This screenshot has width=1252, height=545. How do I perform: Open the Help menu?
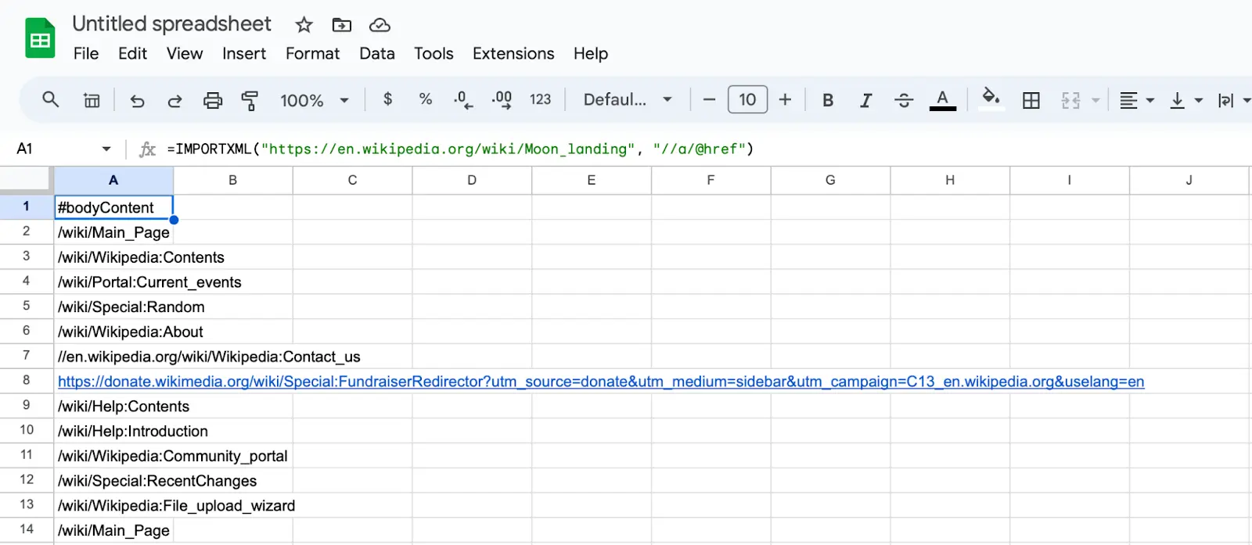click(591, 53)
